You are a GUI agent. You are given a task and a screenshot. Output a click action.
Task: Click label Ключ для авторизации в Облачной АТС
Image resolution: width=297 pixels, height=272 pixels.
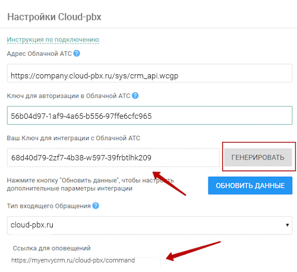pos(68,96)
